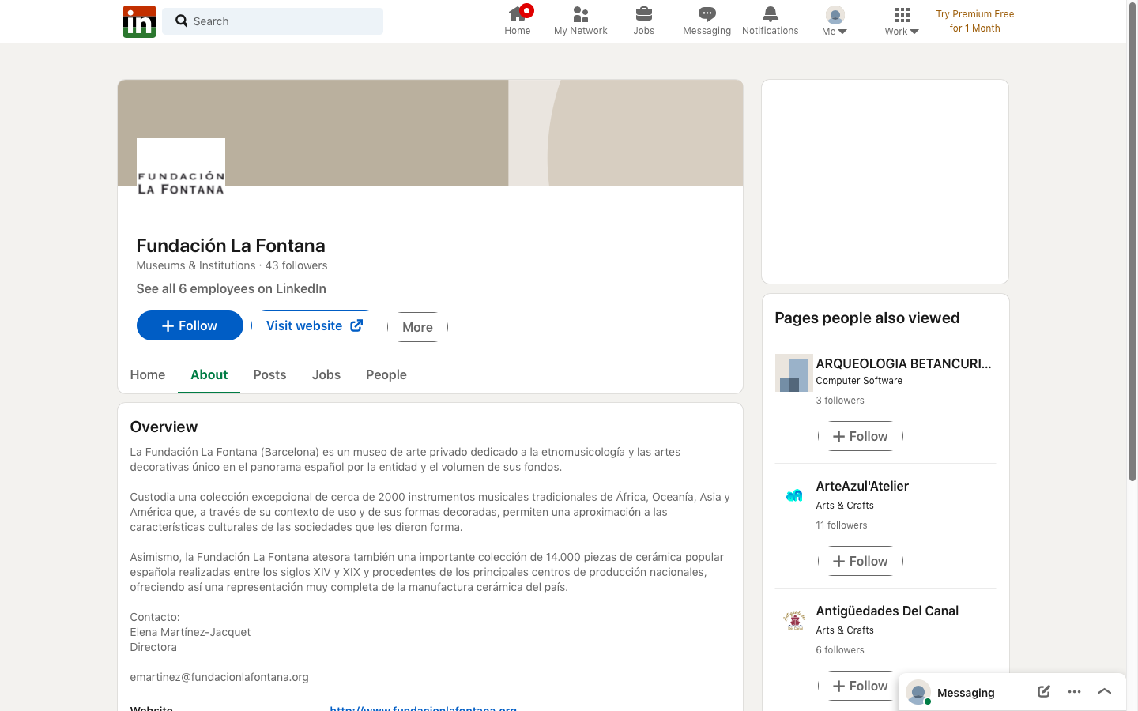Click compose new message icon
Viewport: 1138px width, 711px height.
pyautogui.click(x=1044, y=692)
